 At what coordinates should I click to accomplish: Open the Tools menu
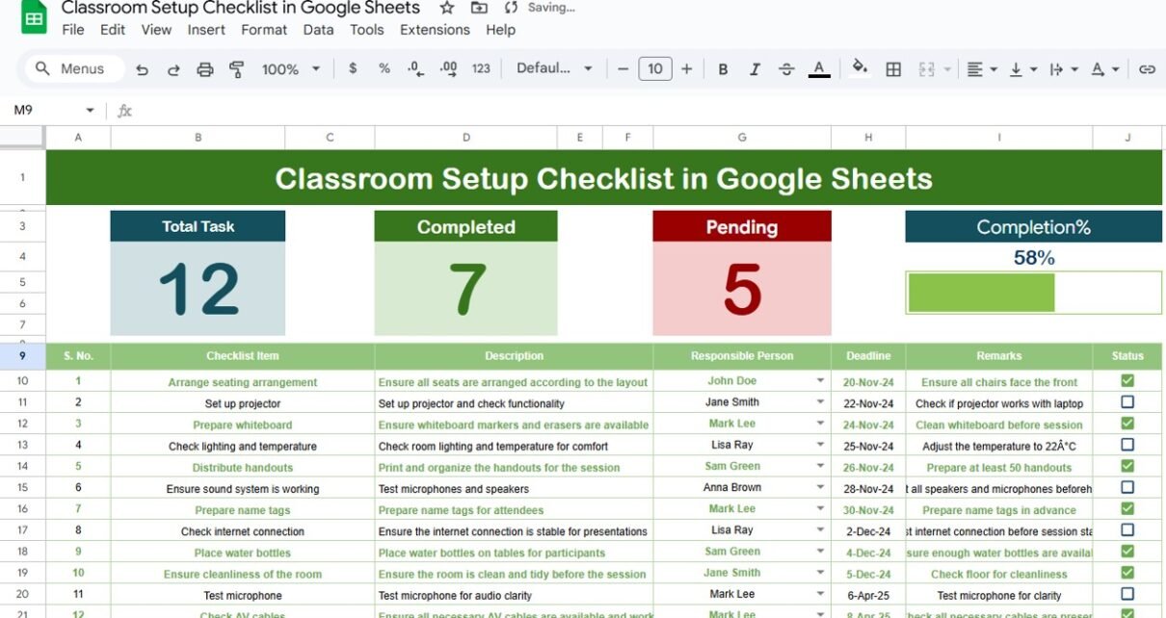(367, 30)
